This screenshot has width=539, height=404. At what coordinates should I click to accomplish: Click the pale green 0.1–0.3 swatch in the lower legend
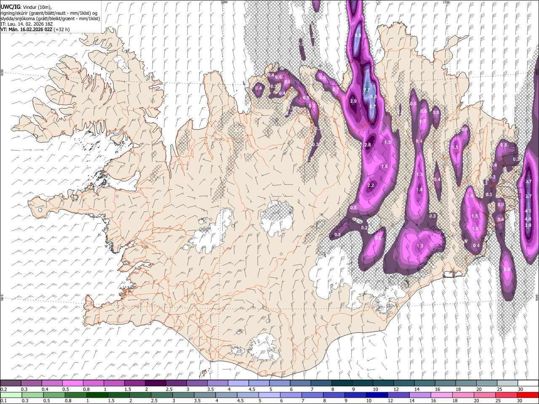click(x=11, y=395)
